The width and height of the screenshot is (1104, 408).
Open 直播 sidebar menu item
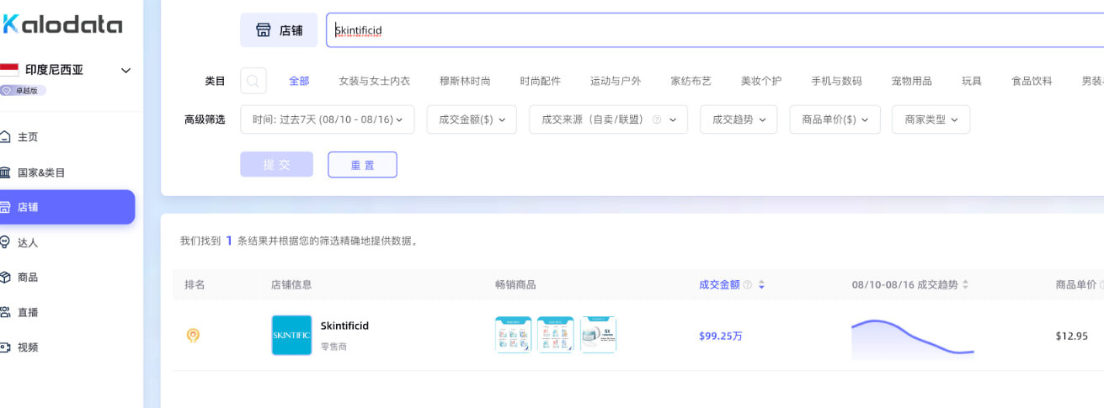28,312
